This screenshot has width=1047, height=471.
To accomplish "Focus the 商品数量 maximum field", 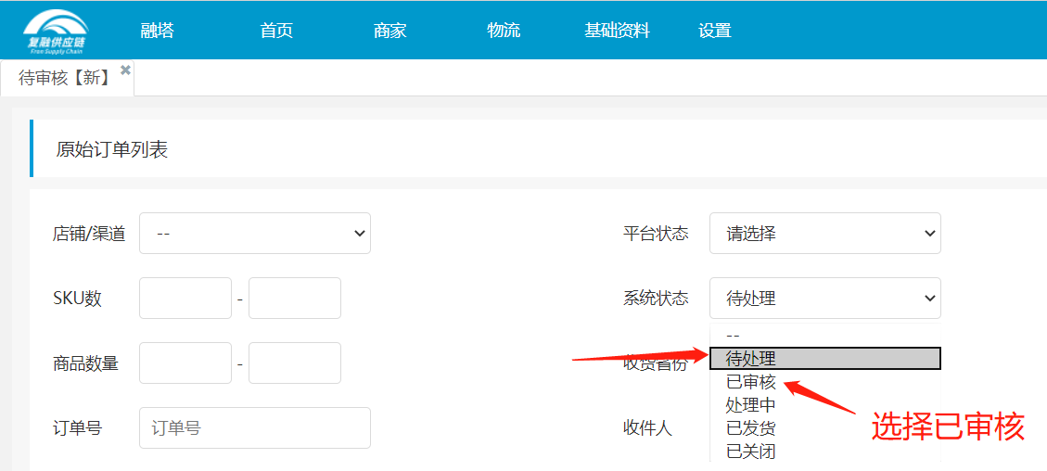I will click(295, 363).
